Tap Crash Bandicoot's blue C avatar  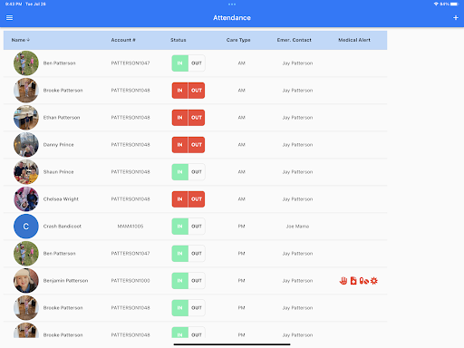click(x=26, y=227)
